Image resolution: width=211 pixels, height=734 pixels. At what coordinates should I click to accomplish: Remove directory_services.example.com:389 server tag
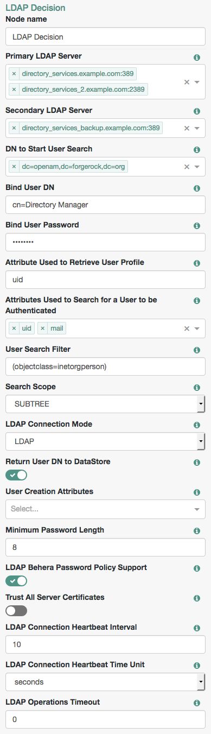pyautogui.click(x=14, y=73)
